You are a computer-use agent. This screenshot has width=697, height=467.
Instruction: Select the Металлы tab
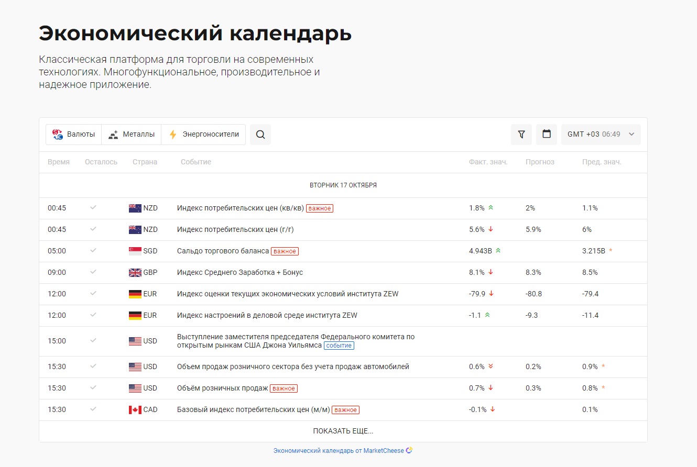132,135
